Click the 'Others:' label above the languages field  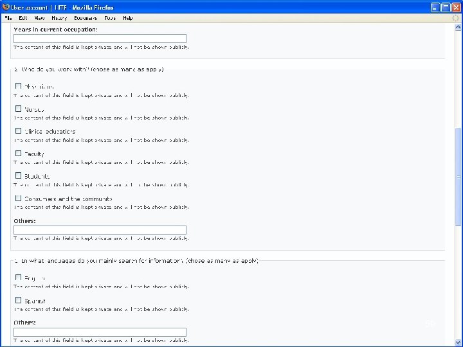coord(24,323)
